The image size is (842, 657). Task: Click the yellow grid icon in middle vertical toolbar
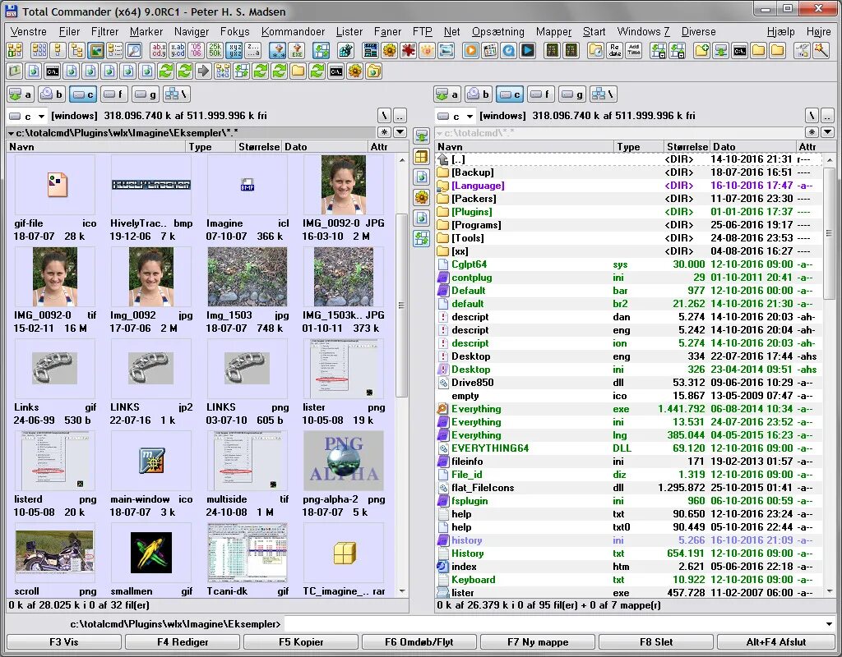point(422,157)
